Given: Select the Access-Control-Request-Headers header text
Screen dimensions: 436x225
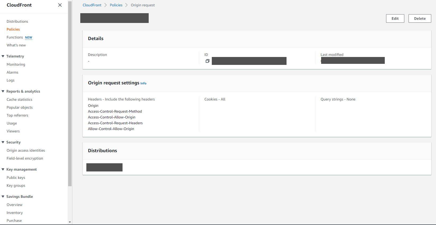Looking at the screenshot, I should (115, 123).
